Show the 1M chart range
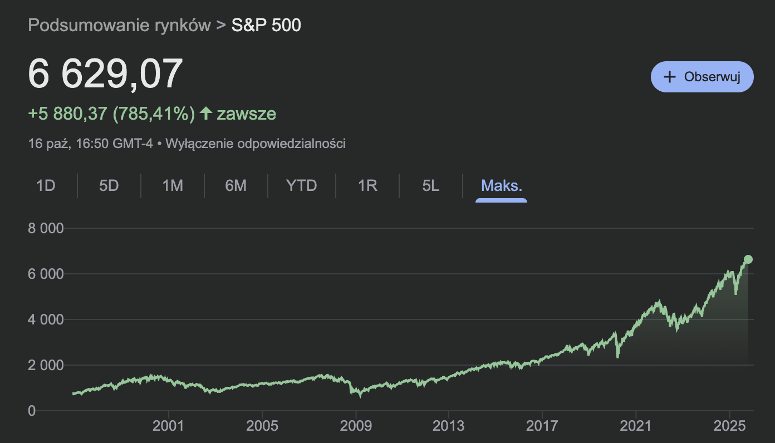This screenshot has width=775, height=443. point(173,185)
